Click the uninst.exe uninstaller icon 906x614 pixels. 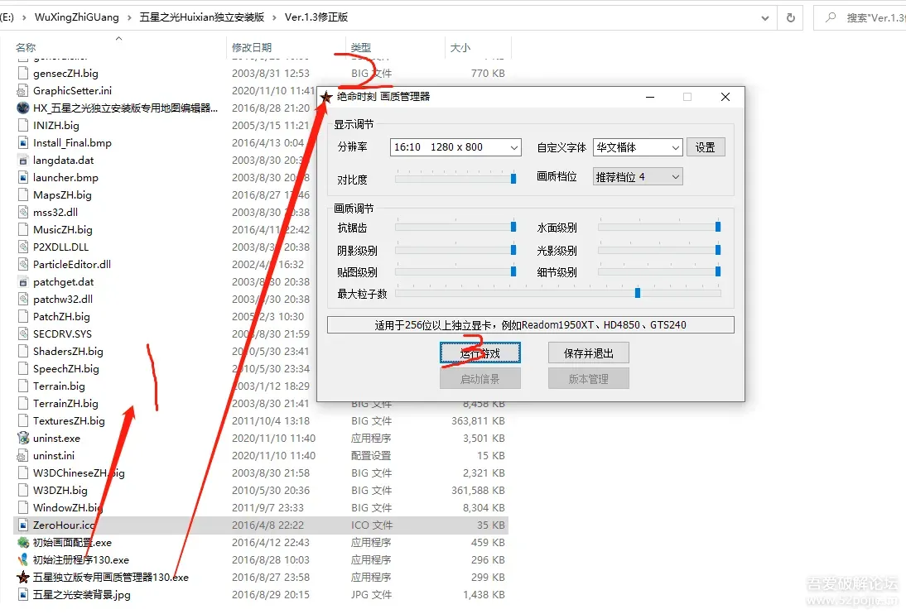[x=23, y=438]
